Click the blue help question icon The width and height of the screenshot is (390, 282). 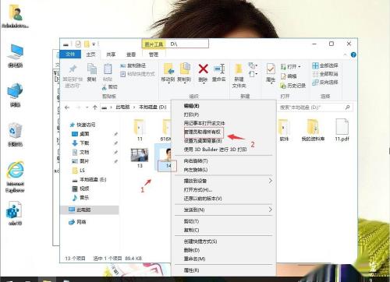tap(353, 55)
